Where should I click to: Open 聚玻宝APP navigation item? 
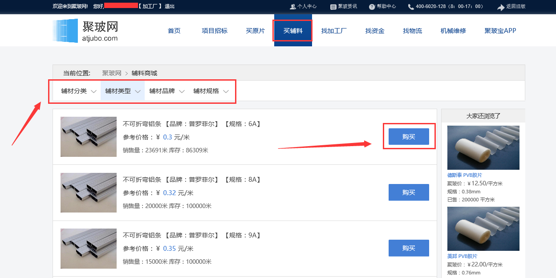pos(500,31)
